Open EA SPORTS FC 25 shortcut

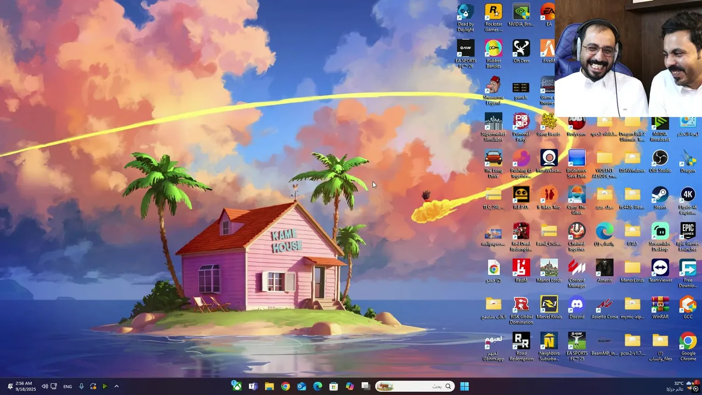tap(576, 347)
